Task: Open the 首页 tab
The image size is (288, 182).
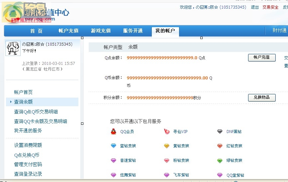Action: [36, 31]
